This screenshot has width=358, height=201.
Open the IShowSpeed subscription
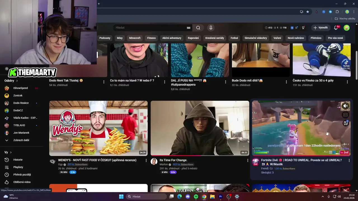coord(21,88)
